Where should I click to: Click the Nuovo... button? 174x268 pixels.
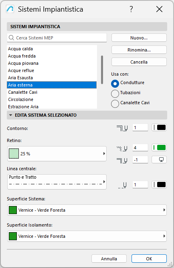[x=139, y=38]
